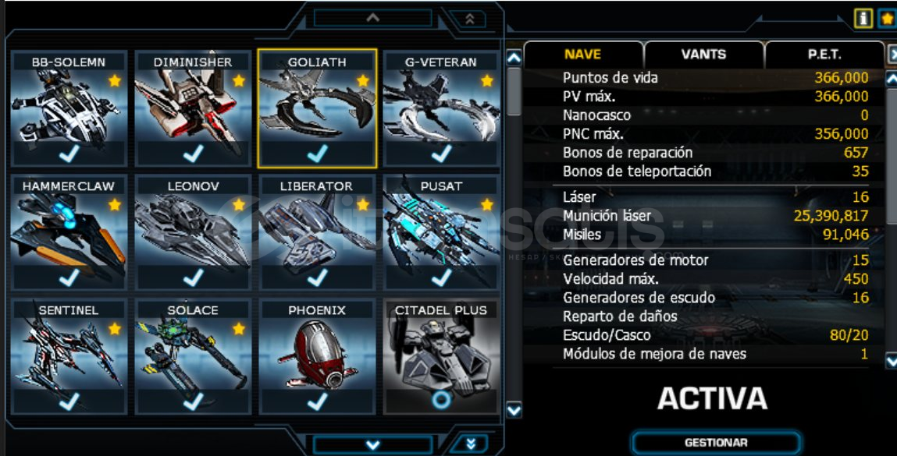Click the checkmark under Leonov
This screenshot has height=456, width=897.
pyautogui.click(x=193, y=277)
